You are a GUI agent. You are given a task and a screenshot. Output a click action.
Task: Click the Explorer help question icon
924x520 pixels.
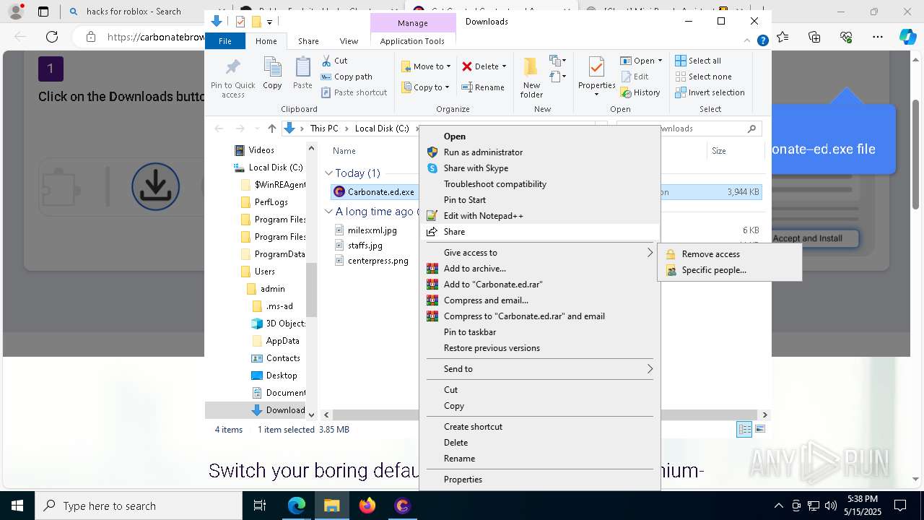762,41
